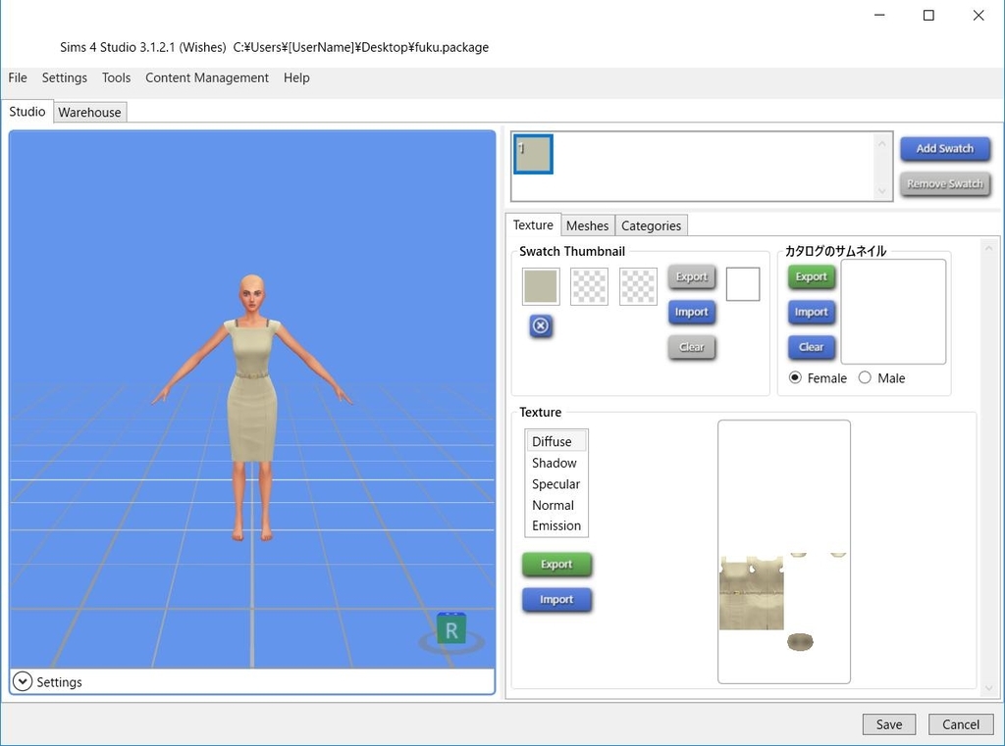Click texture panel scroll down arrow
Screen dimensions: 1005x746
pos(988,688)
